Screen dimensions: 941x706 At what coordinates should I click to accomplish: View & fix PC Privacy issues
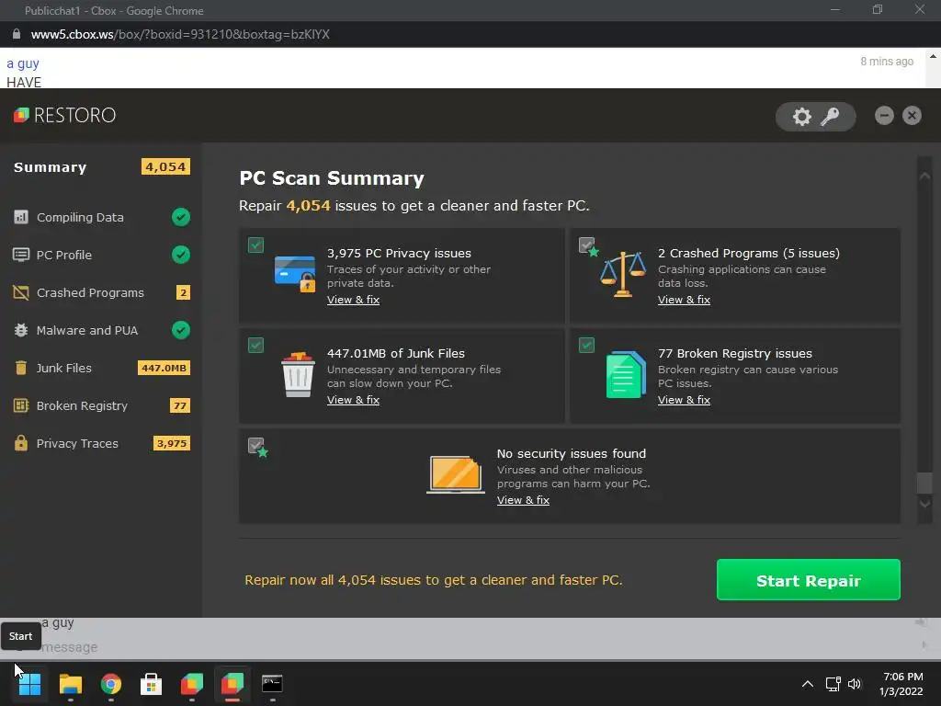tap(353, 300)
